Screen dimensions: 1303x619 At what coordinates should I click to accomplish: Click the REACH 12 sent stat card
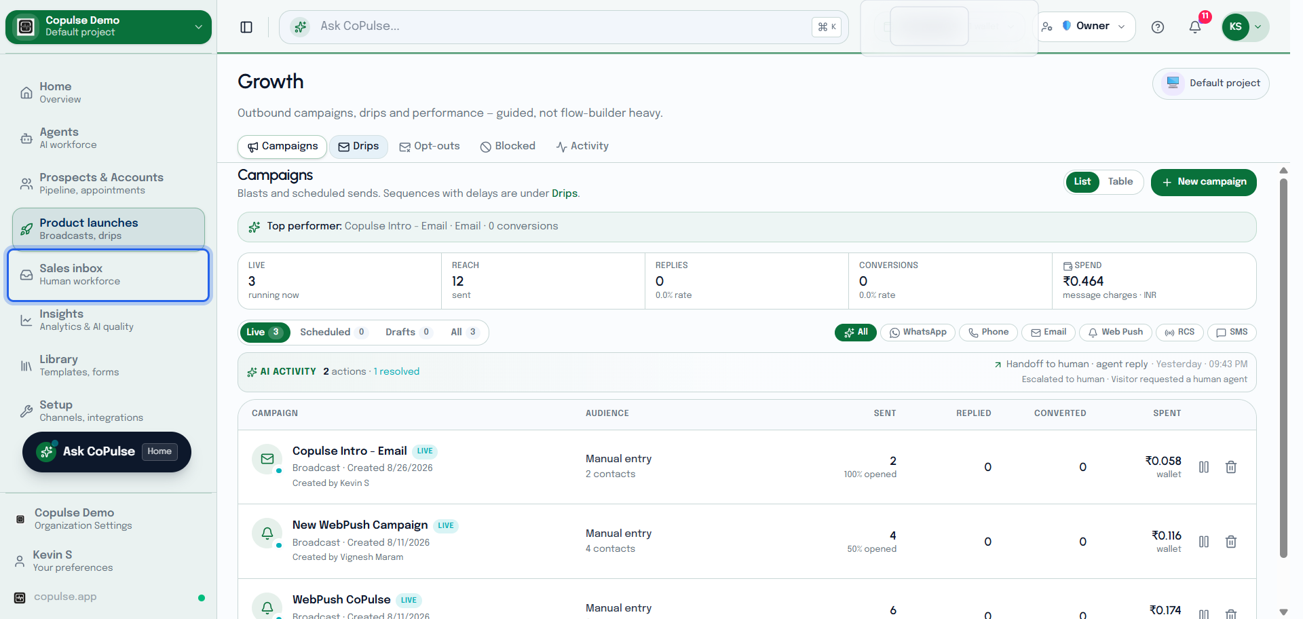543,281
